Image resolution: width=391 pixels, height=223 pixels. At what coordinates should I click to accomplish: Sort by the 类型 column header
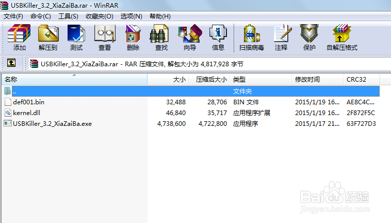pos(261,80)
